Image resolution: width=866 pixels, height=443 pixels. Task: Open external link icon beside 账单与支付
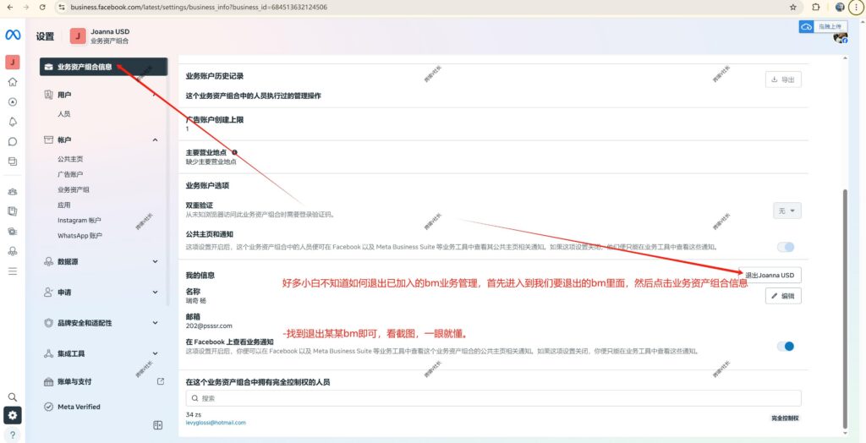click(x=161, y=381)
